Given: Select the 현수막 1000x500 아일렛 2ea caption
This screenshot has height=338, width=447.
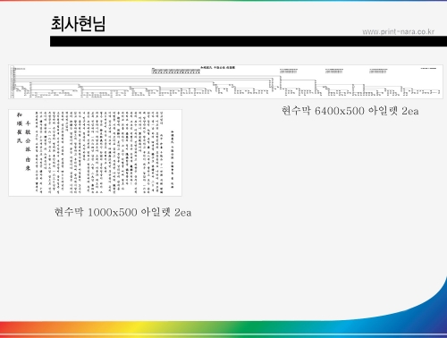Looking at the screenshot, I should tap(122, 212).
